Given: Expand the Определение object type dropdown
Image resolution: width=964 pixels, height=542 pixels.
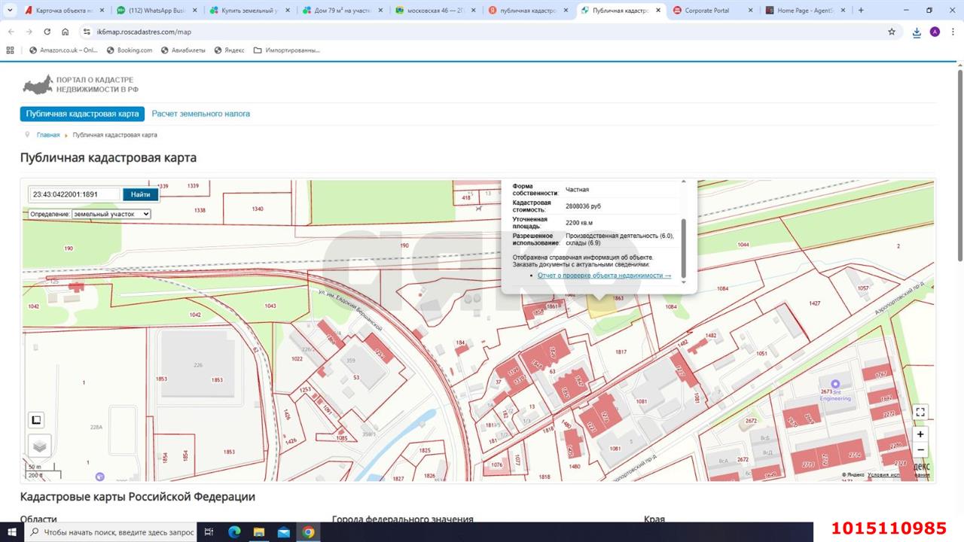Looking at the screenshot, I should click(111, 214).
